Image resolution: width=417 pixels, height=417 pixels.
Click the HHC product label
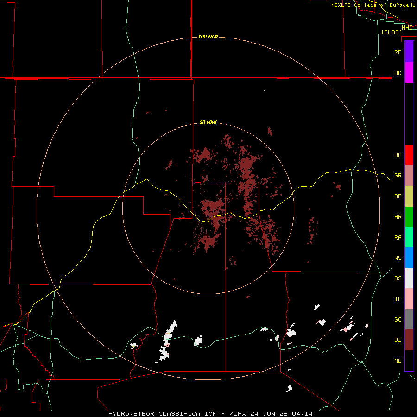coord(407,28)
